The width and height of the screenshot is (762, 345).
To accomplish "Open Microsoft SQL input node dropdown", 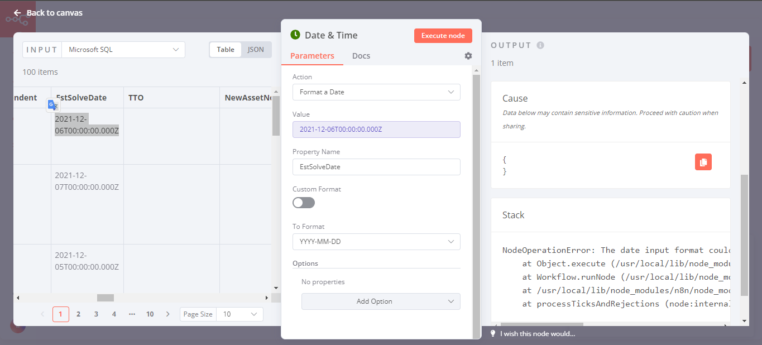I will [x=123, y=50].
